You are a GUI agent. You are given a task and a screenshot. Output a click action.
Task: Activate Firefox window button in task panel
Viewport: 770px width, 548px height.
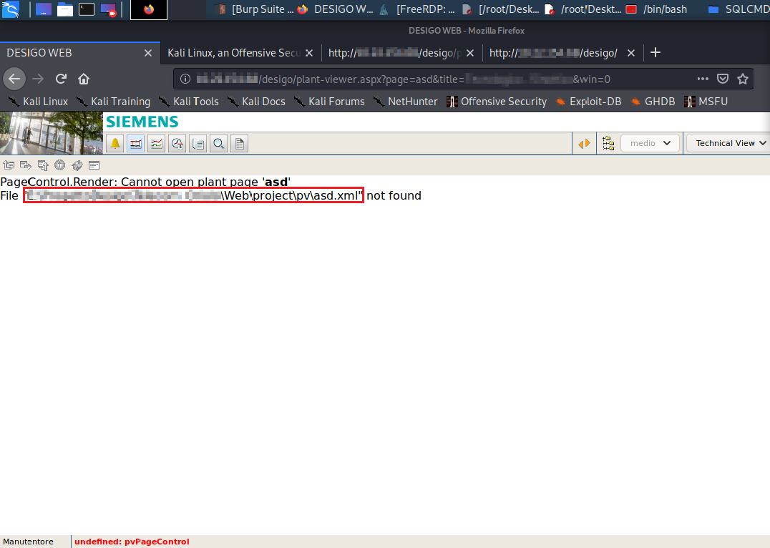149,10
